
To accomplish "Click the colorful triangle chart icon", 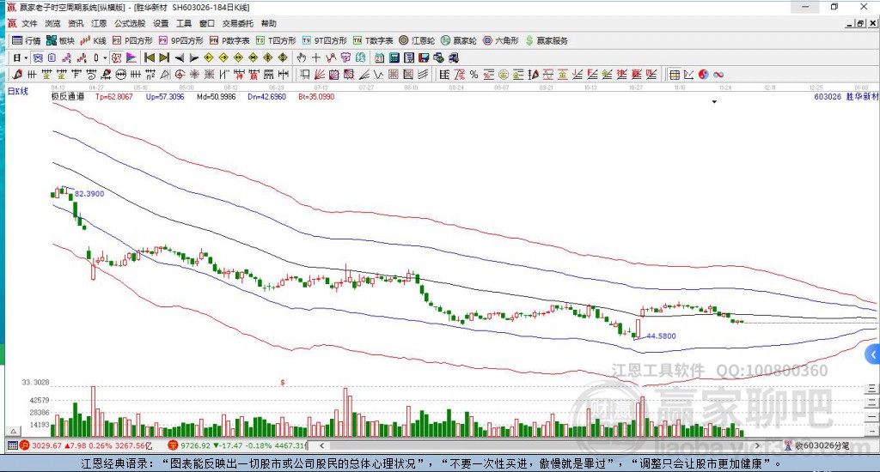I will click(x=131, y=57).
